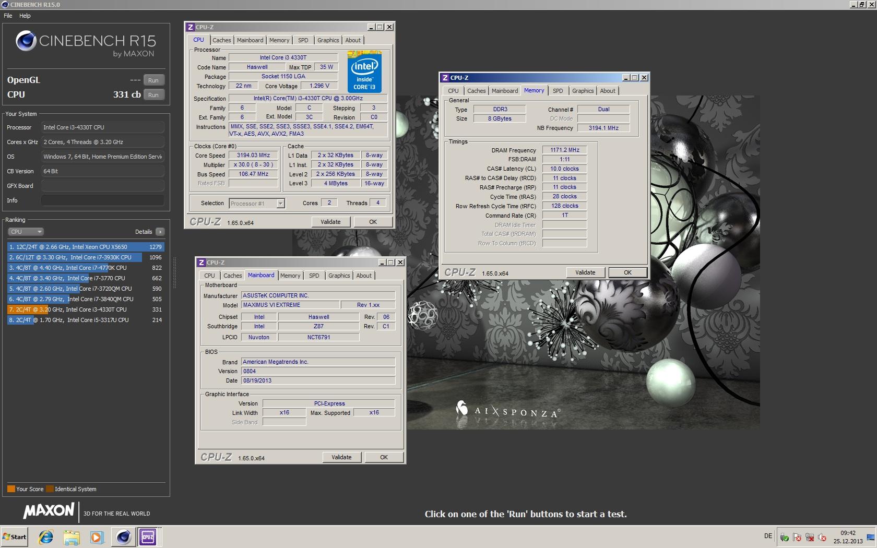This screenshot has width=877, height=548.
Task: Switch to CPU-Z taskbar icon
Action: pos(148,537)
